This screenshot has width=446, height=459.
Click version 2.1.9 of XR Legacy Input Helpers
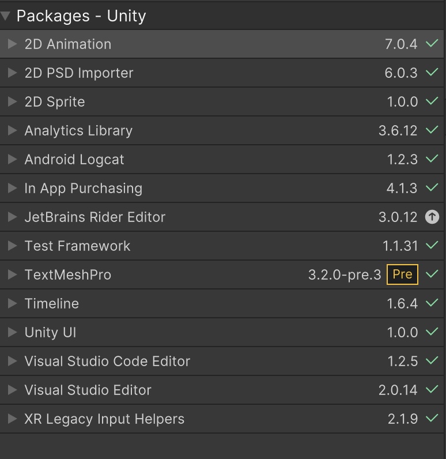click(403, 419)
